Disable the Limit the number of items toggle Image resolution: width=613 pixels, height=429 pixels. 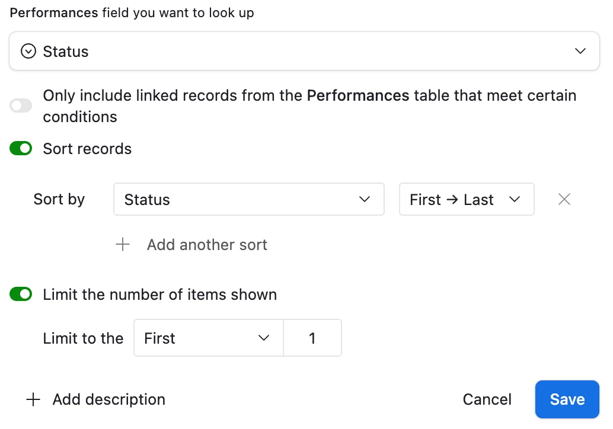tap(21, 294)
